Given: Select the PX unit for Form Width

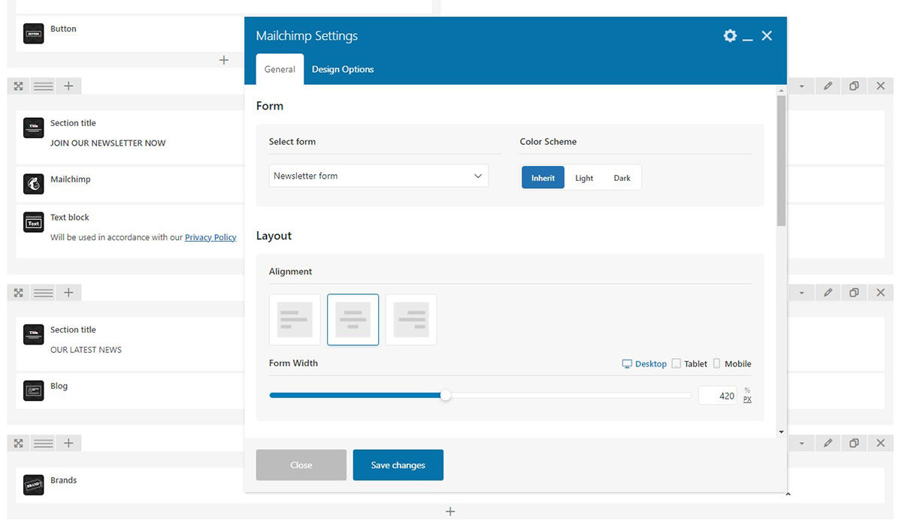Looking at the screenshot, I should (x=747, y=399).
